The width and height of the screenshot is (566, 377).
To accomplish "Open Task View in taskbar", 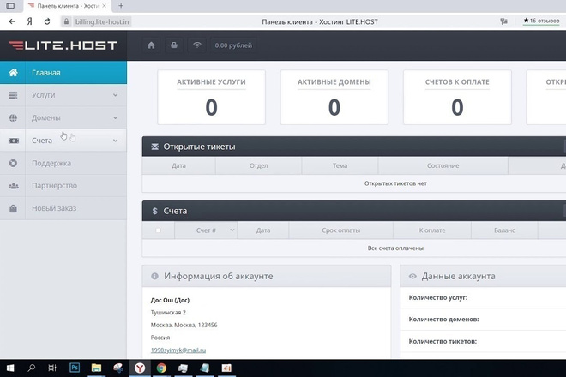I will point(52,368).
